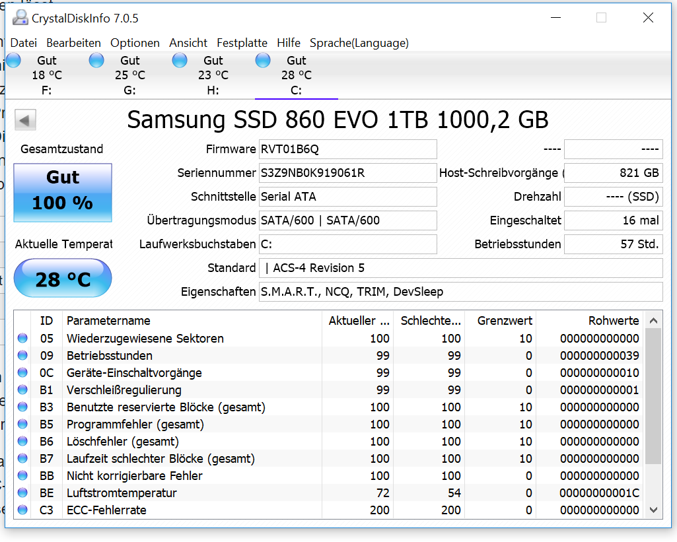677x542 pixels.
Task: Click the Übertragungsmodus SATA/600 field
Action: coord(347,220)
